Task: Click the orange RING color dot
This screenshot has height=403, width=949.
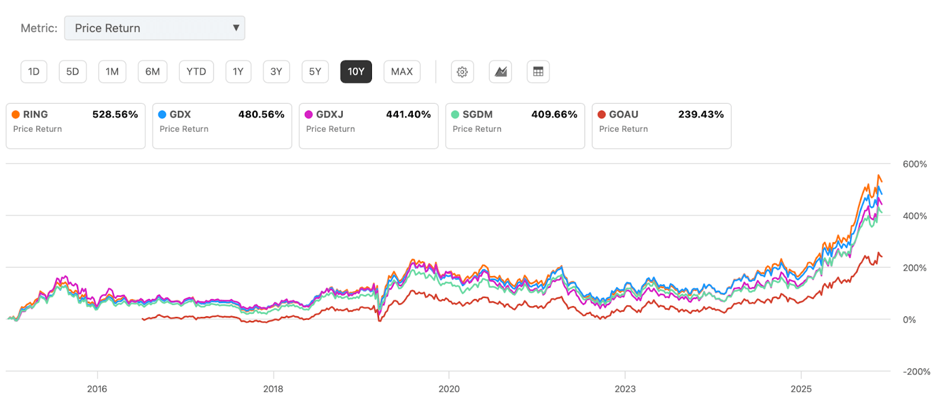Action: tap(16, 115)
